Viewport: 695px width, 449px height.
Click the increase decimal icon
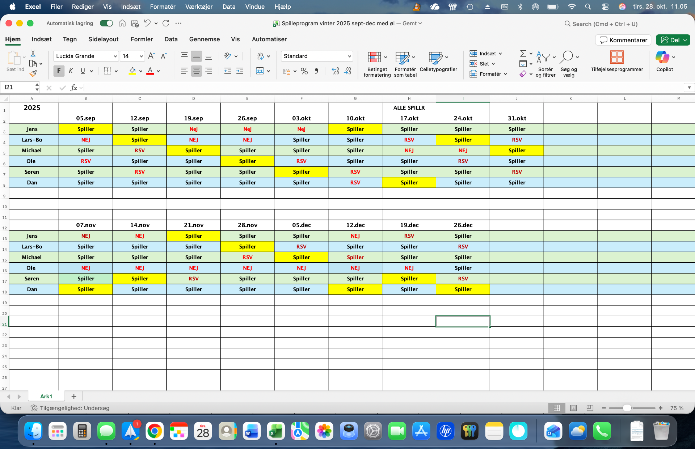335,71
